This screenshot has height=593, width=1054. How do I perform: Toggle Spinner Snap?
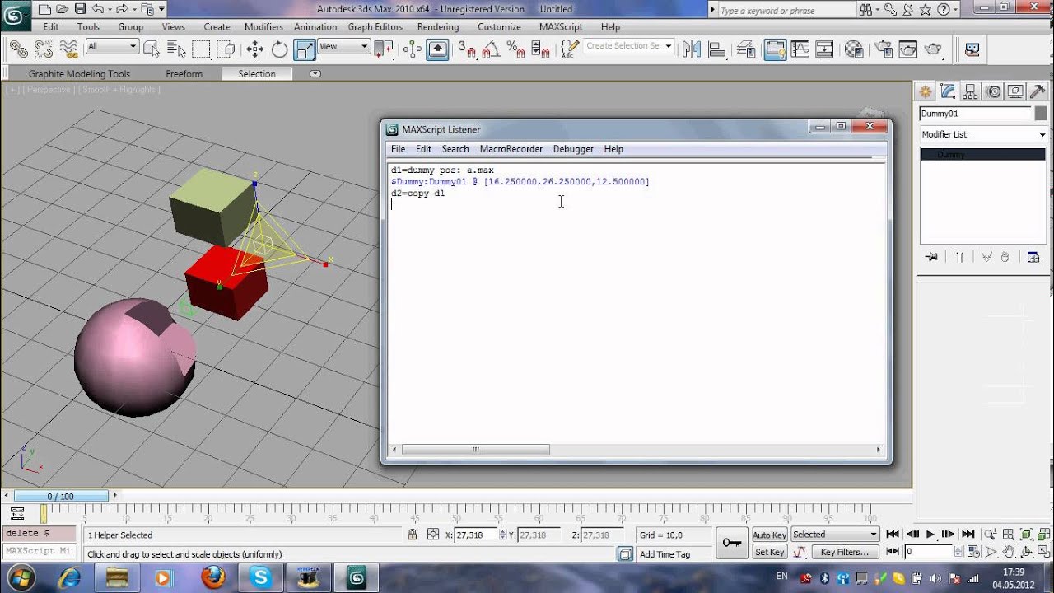pos(541,49)
